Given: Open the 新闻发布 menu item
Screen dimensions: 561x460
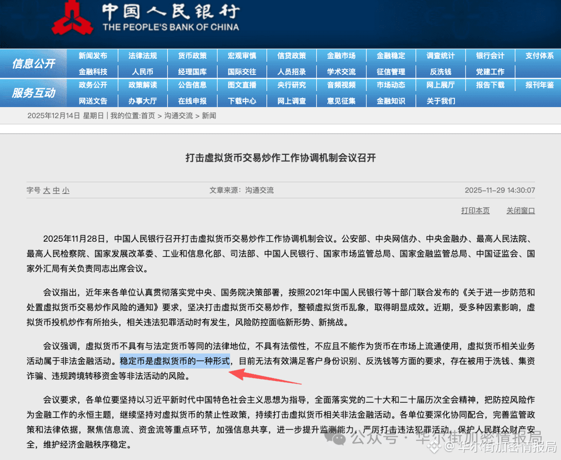Looking at the screenshot, I should [92, 56].
